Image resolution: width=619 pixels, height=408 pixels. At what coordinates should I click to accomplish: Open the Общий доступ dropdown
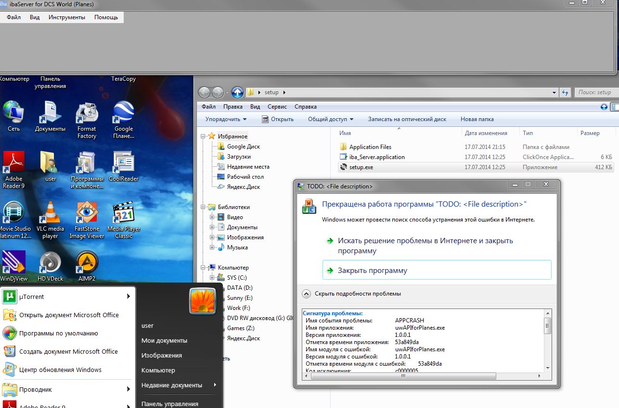pyautogui.click(x=331, y=119)
